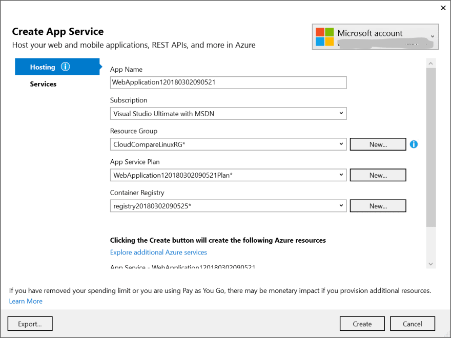Click the scrollbar down arrow
The height and width of the screenshot is (338, 451).
pyautogui.click(x=430, y=264)
